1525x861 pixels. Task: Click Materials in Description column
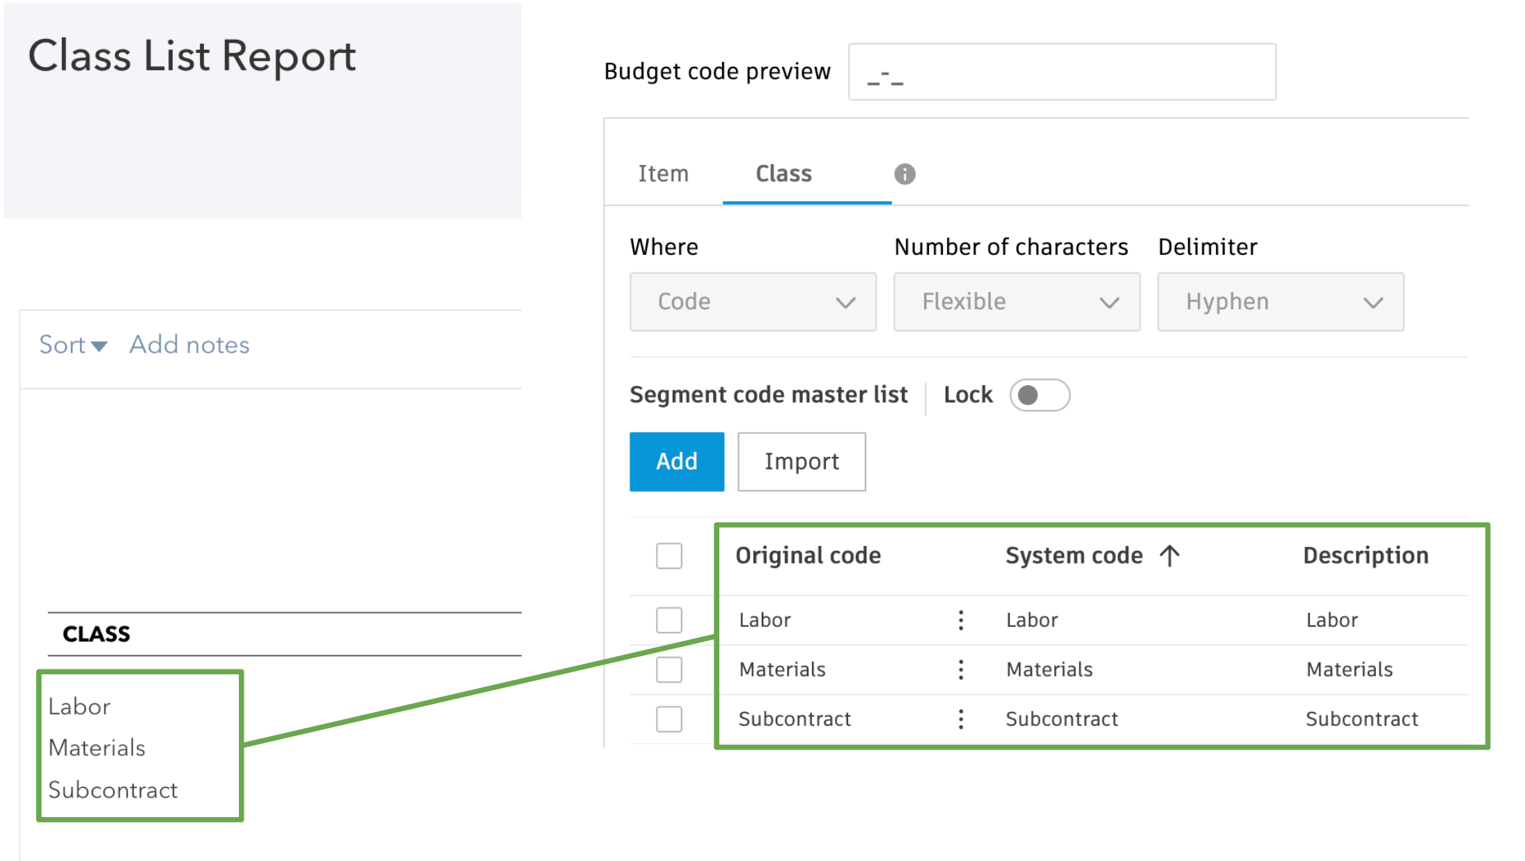click(1350, 669)
